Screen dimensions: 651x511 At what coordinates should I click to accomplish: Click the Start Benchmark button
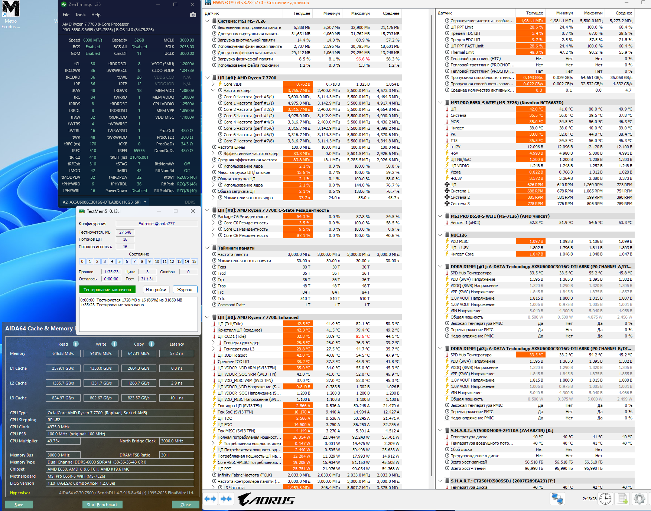tap(102, 505)
